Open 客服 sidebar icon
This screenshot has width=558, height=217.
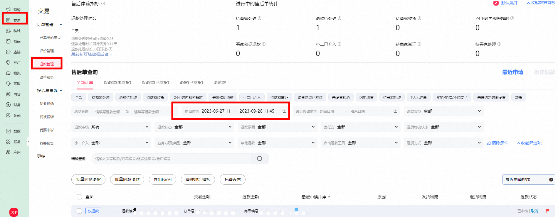[x=8, y=84]
